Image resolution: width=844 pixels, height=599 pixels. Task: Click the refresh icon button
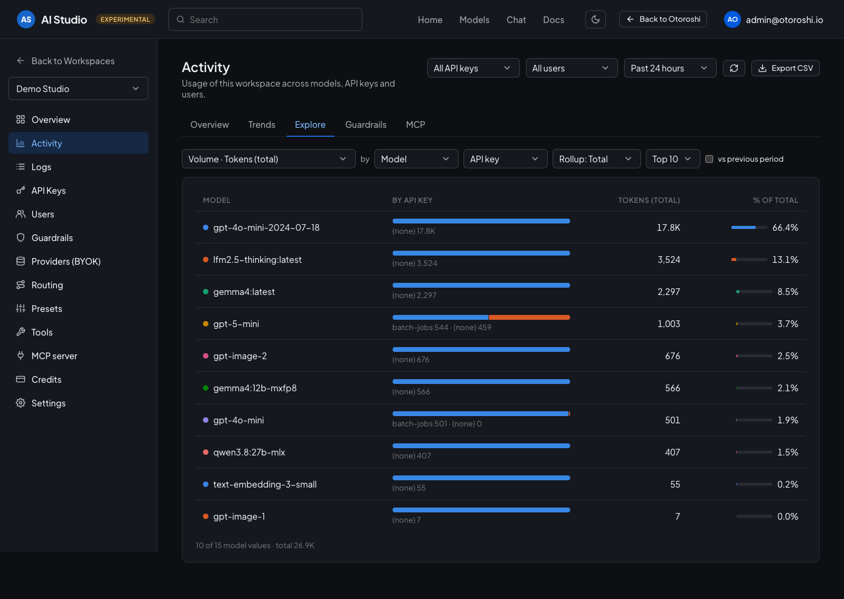pyautogui.click(x=734, y=68)
